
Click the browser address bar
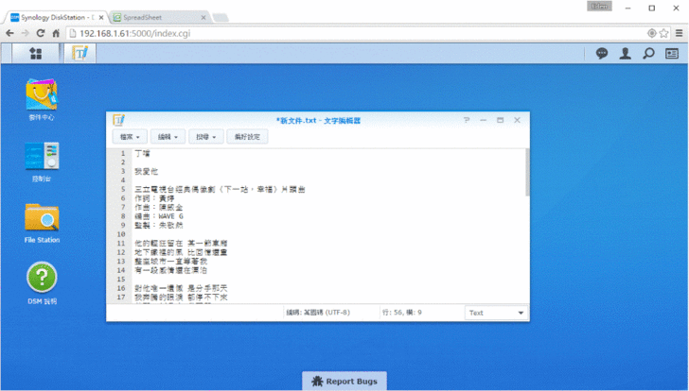[x=360, y=32]
